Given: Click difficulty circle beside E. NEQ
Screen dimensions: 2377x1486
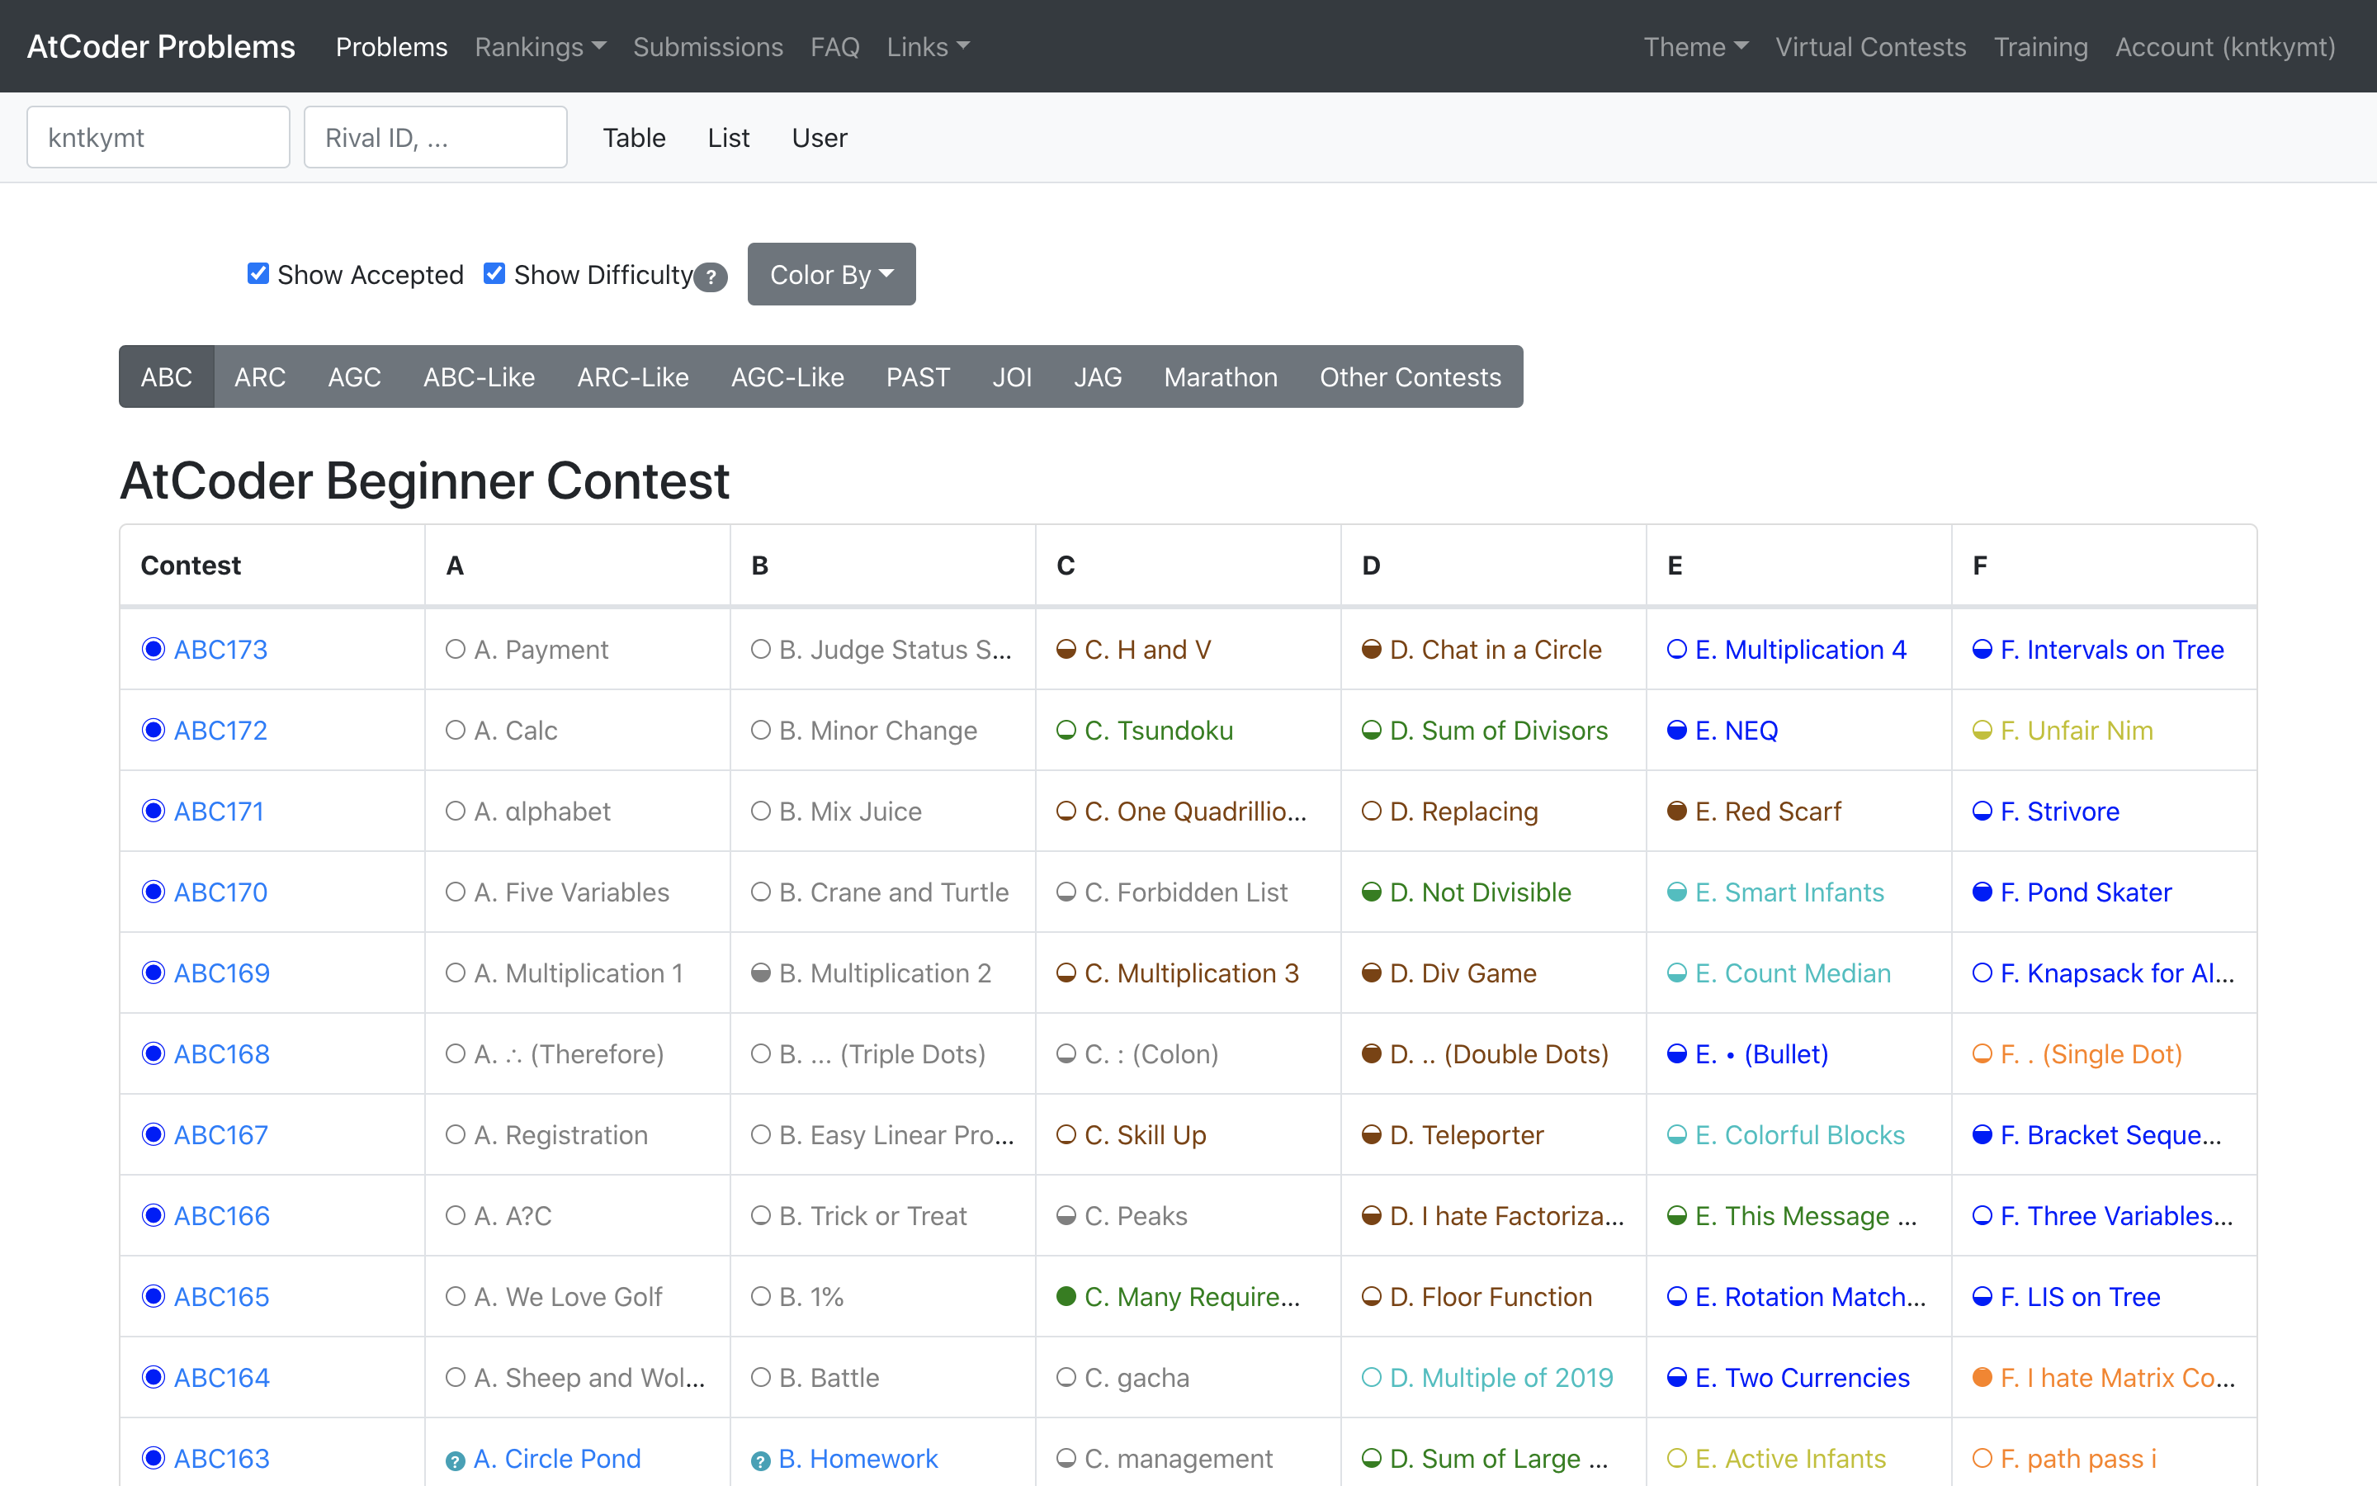Looking at the screenshot, I should (x=1676, y=731).
